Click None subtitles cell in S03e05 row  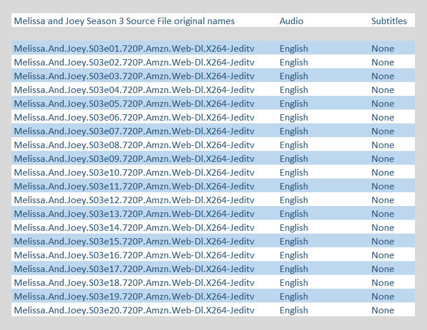[x=383, y=104]
